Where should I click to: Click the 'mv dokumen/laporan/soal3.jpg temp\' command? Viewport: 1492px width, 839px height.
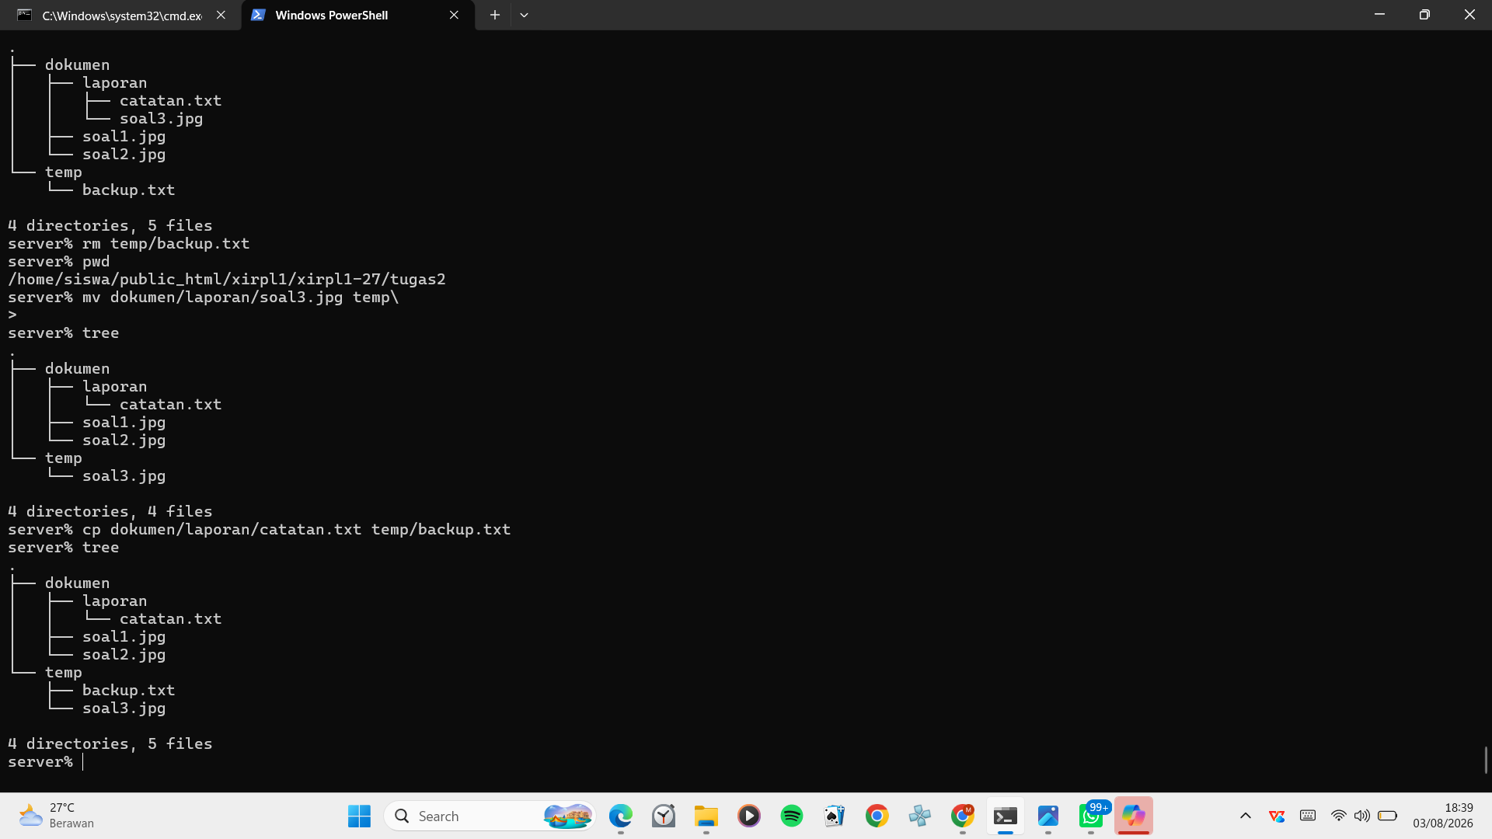click(x=204, y=297)
